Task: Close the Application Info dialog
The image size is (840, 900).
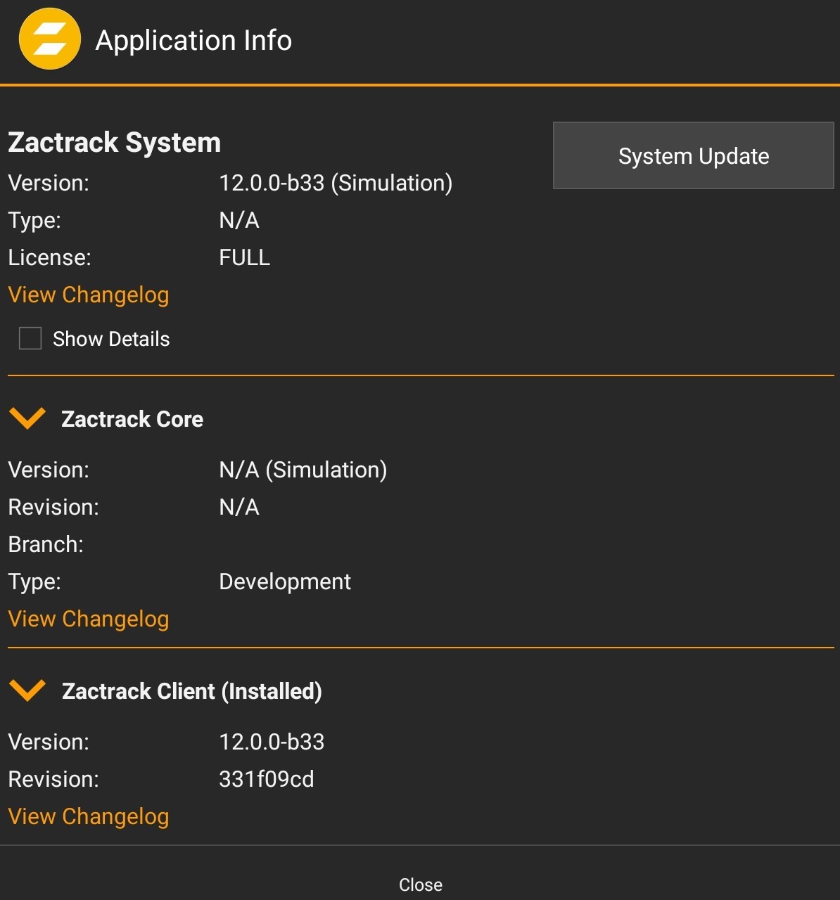Action: [420, 885]
